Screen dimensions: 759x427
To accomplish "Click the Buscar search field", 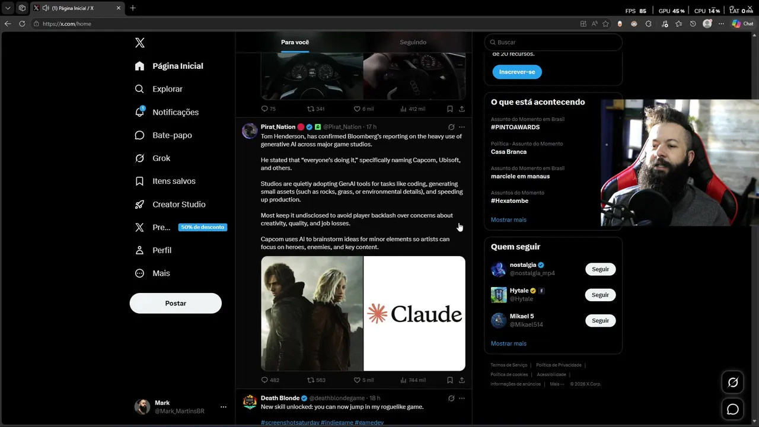I will (x=553, y=42).
